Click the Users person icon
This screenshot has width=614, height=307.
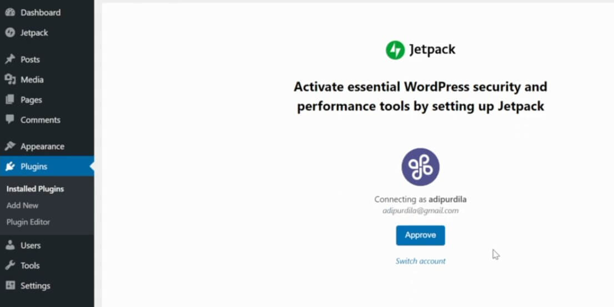pos(10,245)
